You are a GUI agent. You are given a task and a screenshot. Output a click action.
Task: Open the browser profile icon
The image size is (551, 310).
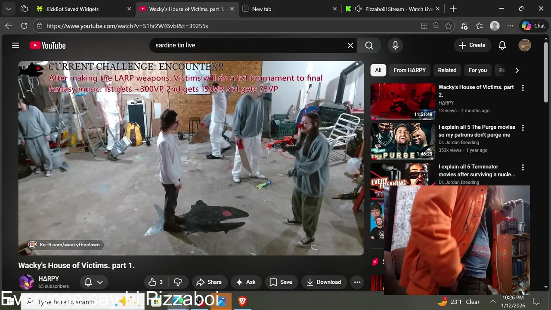pos(495,26)
